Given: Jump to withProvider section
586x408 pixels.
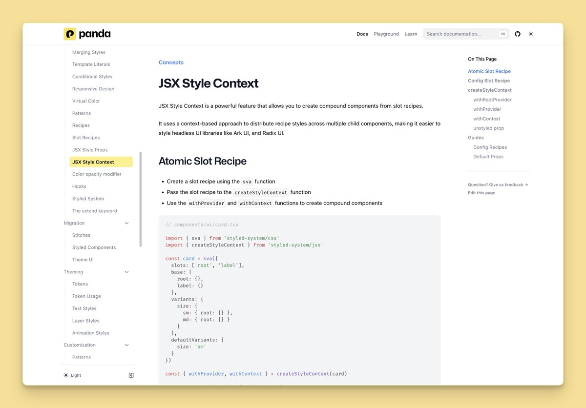Looking at the screenshot, I should pyautogui.click(x=487, y=109).
